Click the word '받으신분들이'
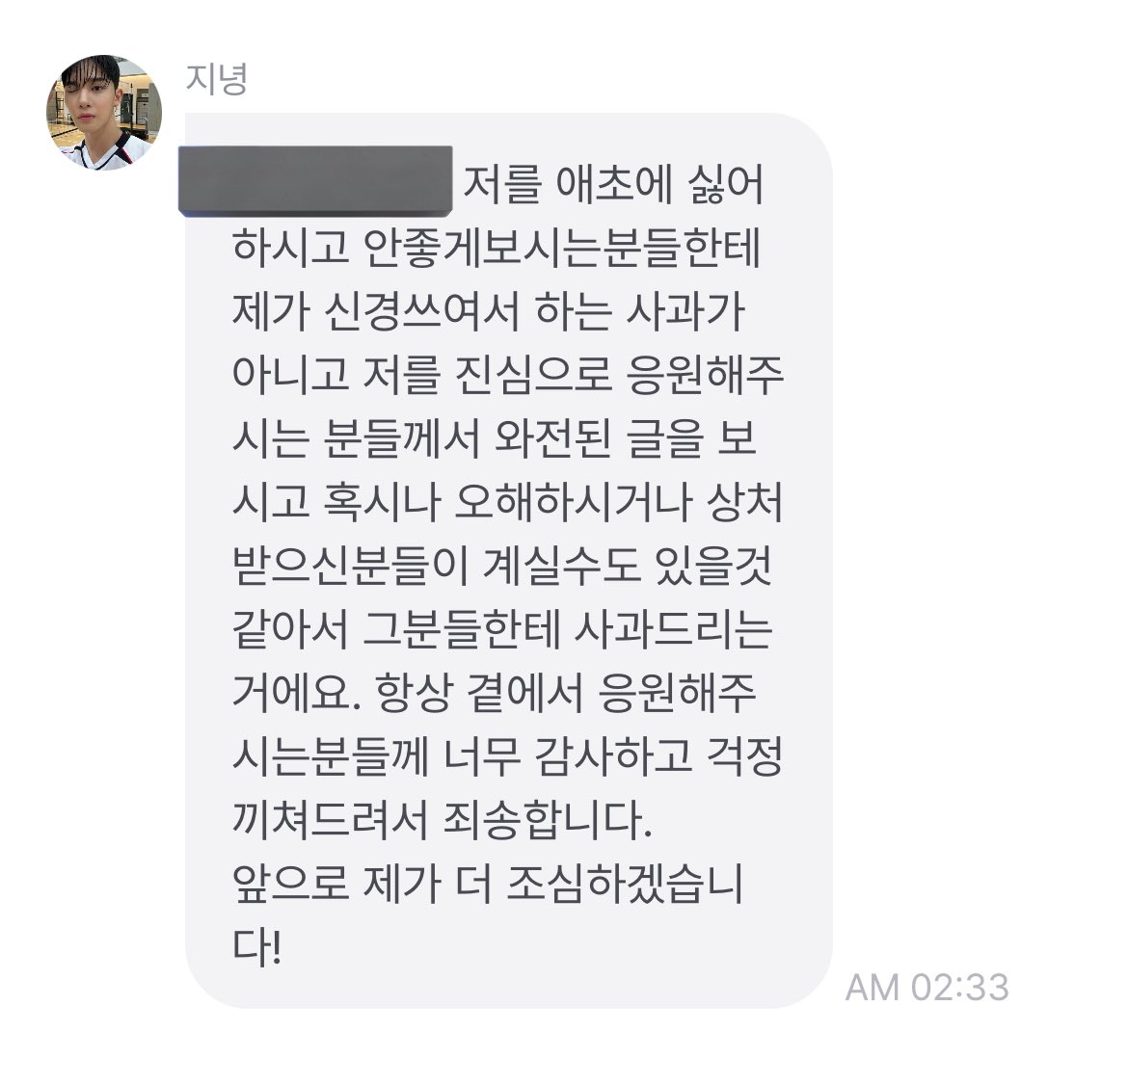Screen dimensions: 1128x1085 [350, 566]
